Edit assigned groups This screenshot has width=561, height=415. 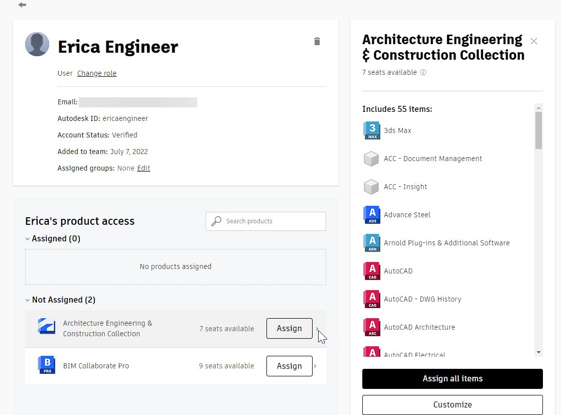pyautogui.click(x=144, y=168)
